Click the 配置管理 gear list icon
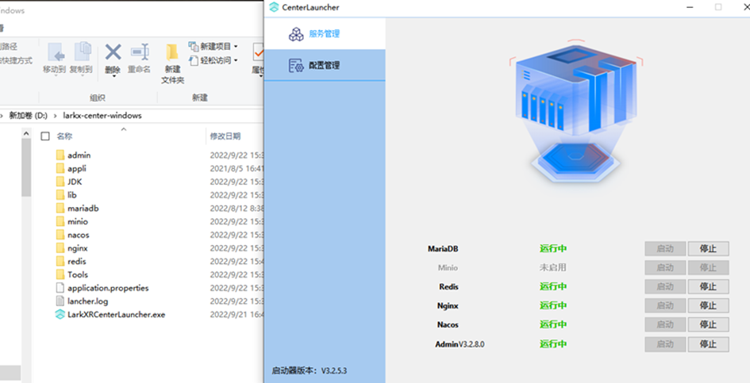The image size is (750, 383). click(296, 66)
